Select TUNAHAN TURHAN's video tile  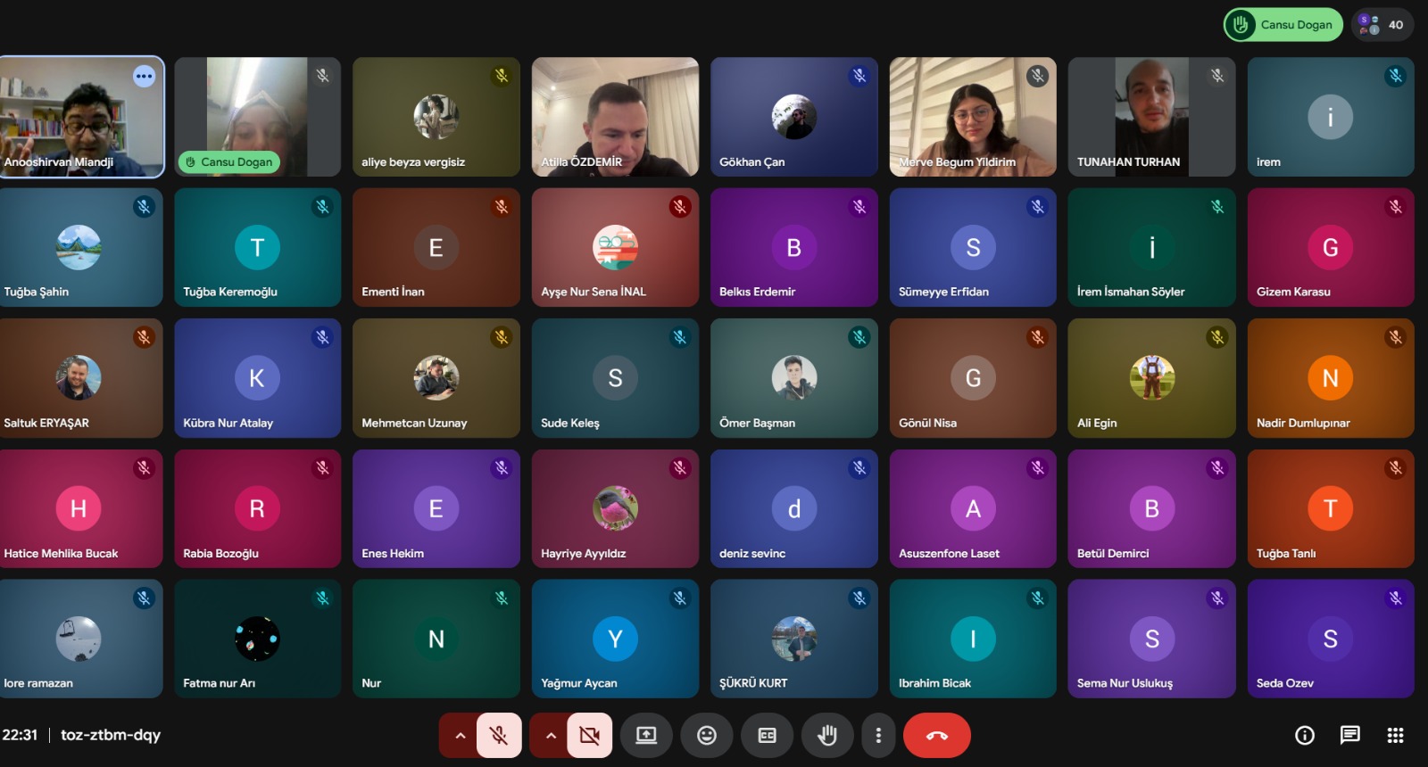point(1150,116)
